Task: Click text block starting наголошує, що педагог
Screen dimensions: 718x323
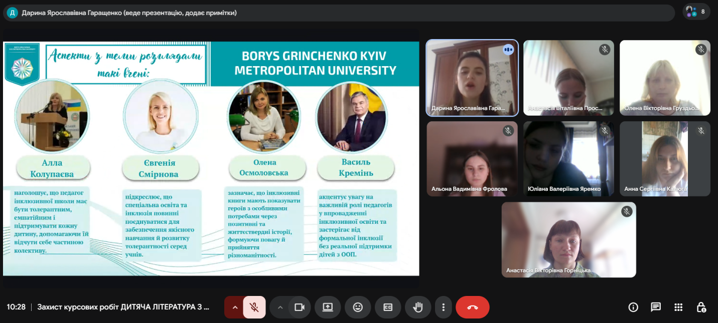Action: click(51, 221)
